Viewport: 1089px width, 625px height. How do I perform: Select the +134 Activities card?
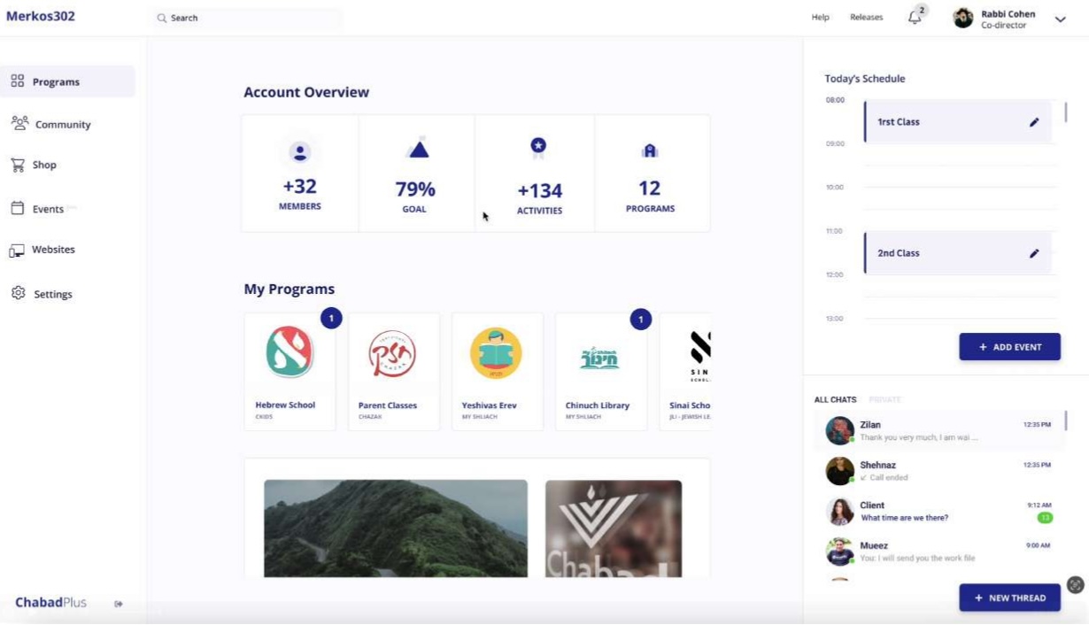point(535,174)
